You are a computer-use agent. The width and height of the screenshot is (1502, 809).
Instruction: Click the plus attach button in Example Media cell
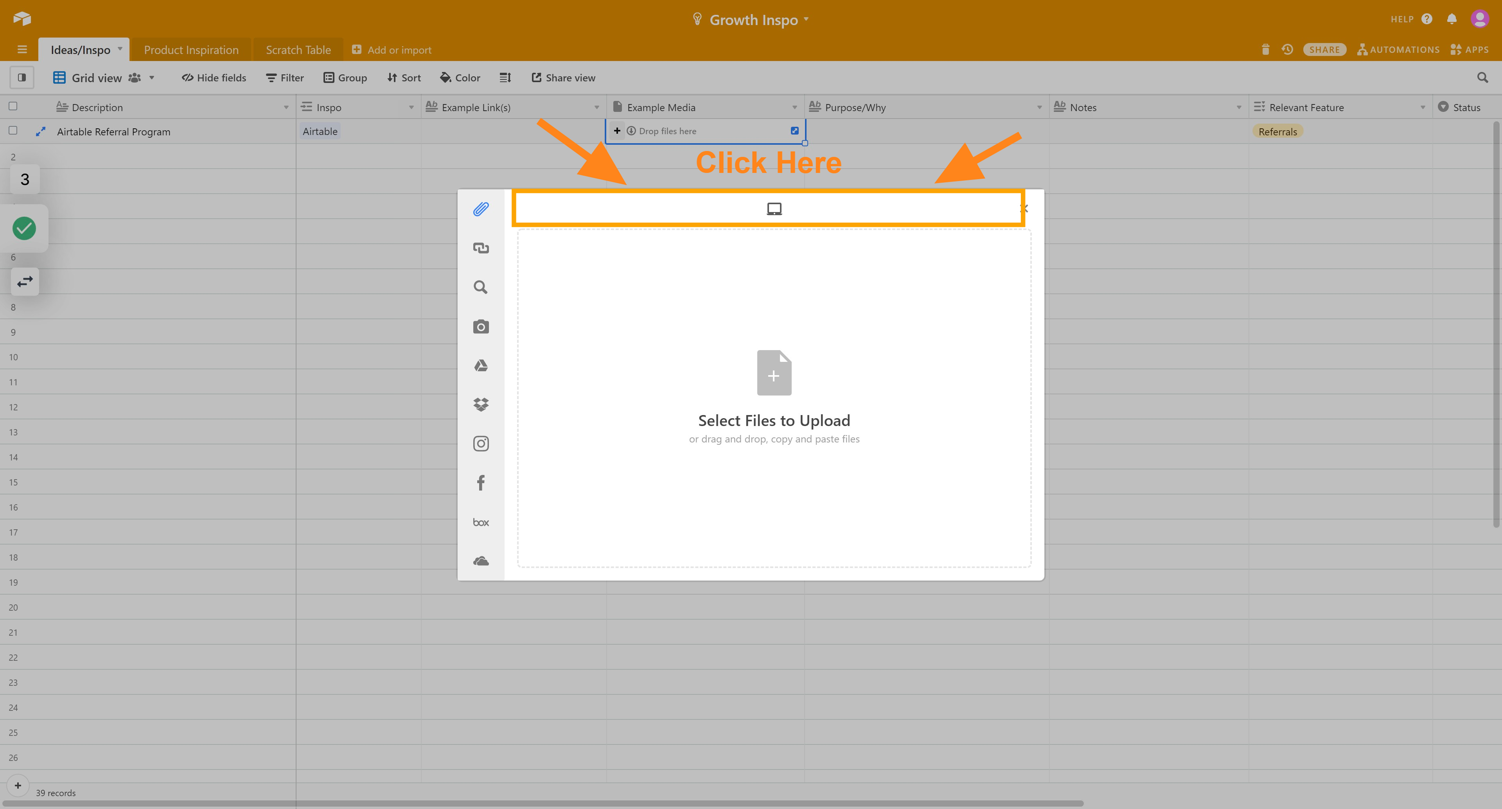[x=617, y=131]
